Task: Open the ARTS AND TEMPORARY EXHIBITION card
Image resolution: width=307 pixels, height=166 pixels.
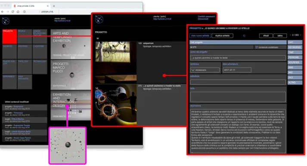Action: (71, 44)
